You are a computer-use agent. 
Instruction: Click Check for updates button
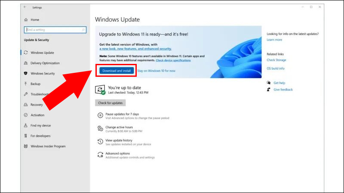(111, 103)
